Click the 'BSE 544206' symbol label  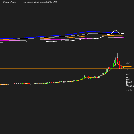pos(51,2)
